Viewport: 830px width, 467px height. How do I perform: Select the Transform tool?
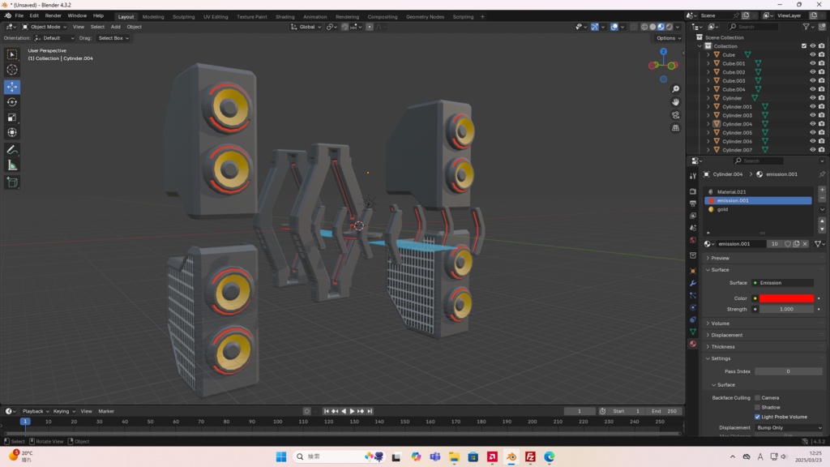tap(12, 133)
